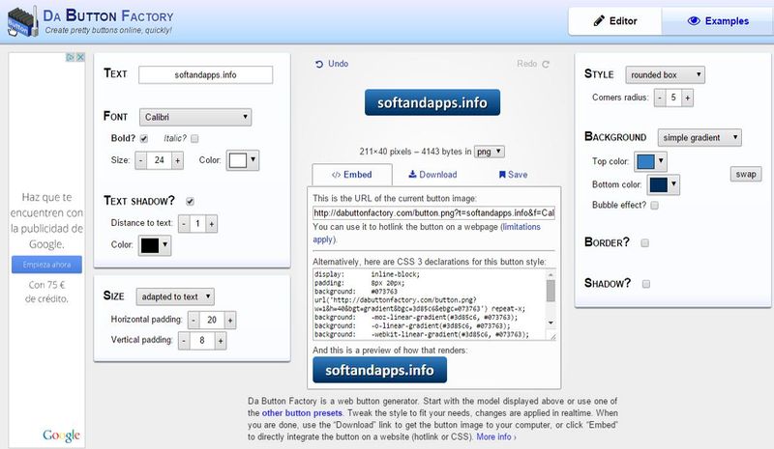The height and width of the screenshot is (449, 774).
Task: Click the swap colors button
Action: [746, 174]
